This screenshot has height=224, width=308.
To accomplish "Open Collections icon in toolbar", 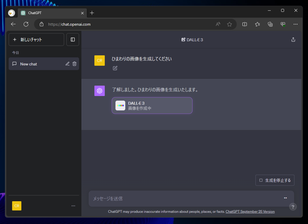I will click(270, 24).
